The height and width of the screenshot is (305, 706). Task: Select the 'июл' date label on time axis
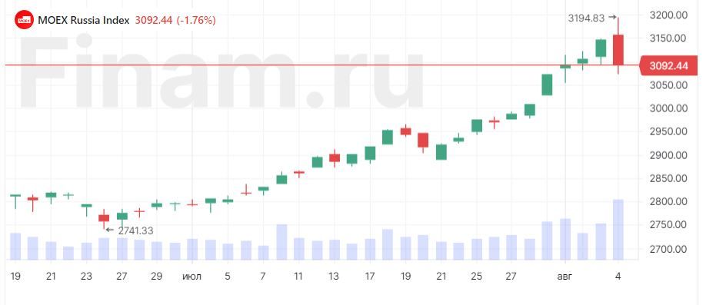192,277
